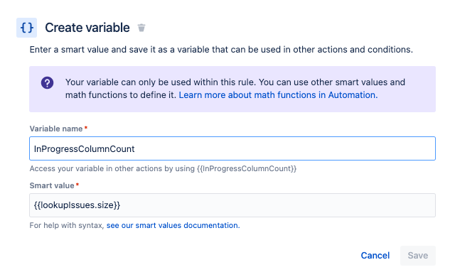Screen dimensions: 455x277
Task: Save the new variable
Action: [417, 256]
